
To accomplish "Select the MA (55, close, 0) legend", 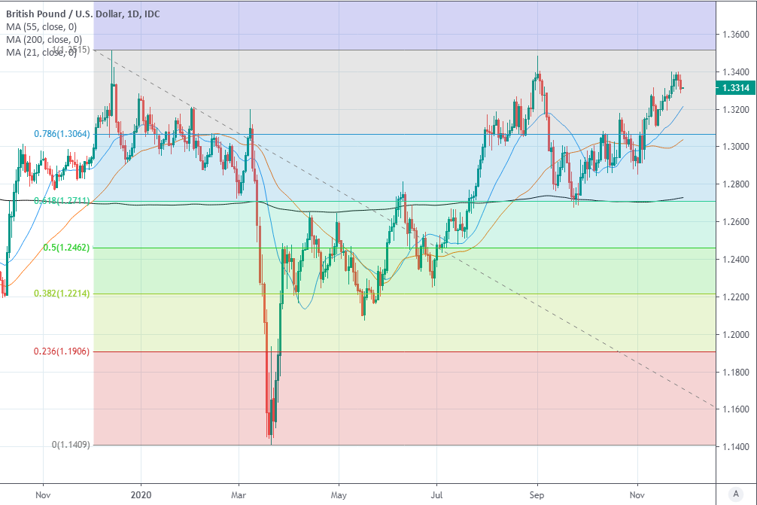I will click(x=44, y=27).
